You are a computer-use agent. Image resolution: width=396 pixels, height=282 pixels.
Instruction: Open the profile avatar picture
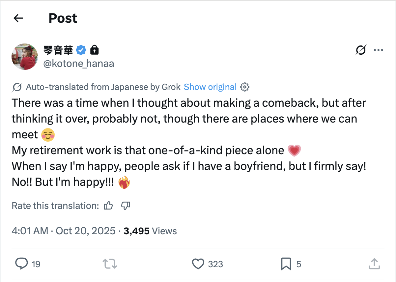(x=25, y=56)
